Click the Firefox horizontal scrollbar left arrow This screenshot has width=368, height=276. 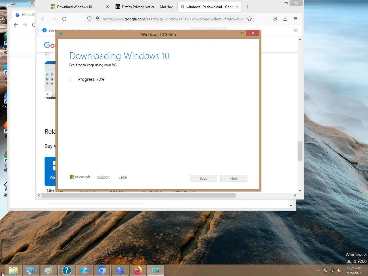click(39, 195)
